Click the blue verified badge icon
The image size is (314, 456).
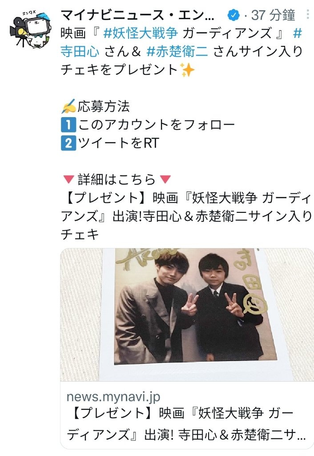click(233, 15)
